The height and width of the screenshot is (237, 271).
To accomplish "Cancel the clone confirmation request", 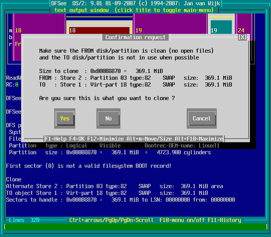I will pyautogui.click(x=201, y=118).
